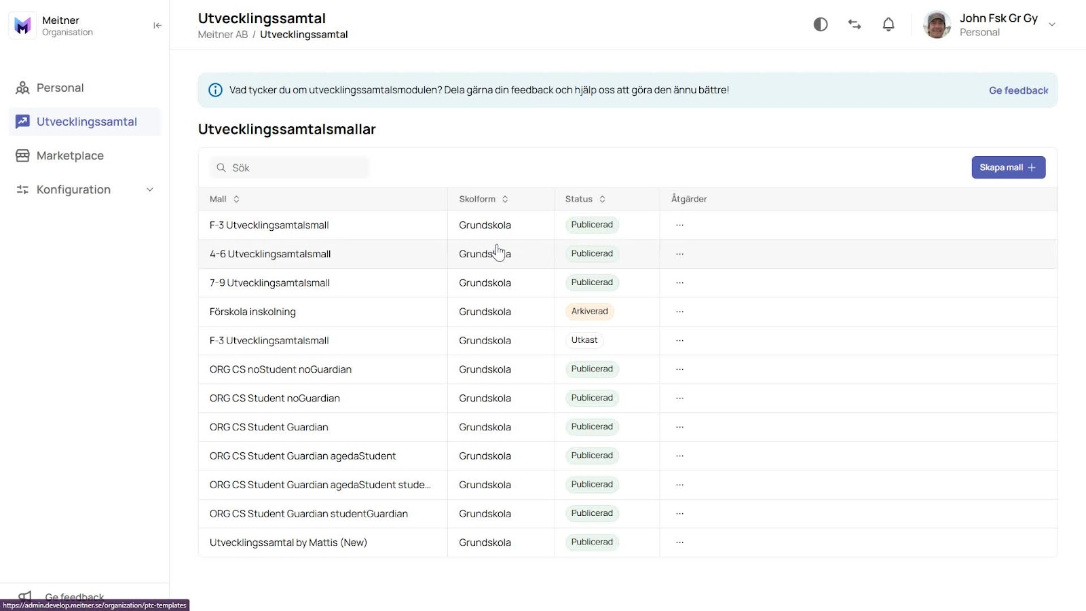Open ORG CS Student noGuardian template
The width and height of the screenshot is (1086, 611).
(x=275, y=398)
